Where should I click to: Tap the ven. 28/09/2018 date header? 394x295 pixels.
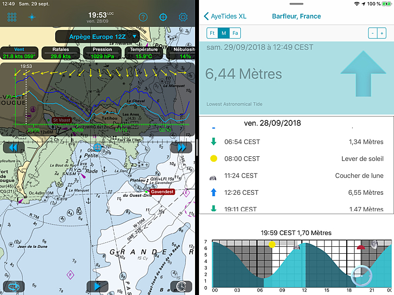tap(272, 123)
